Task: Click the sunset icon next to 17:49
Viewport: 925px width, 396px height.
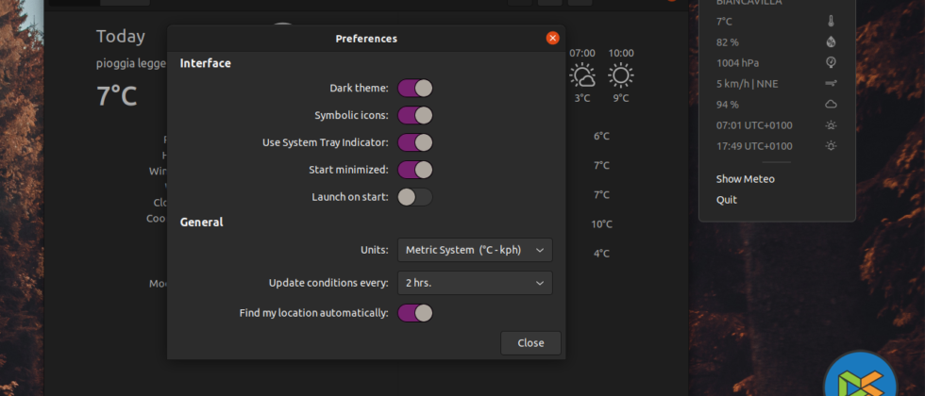Action: pyautogui.click(x=831, y=145)
